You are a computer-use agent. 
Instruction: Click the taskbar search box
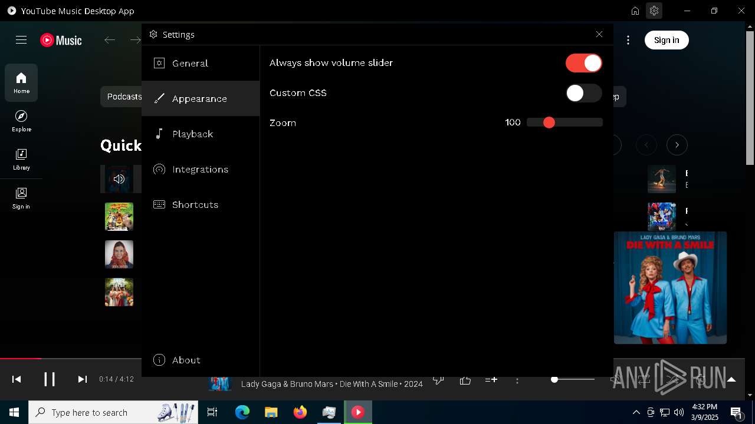114,412
